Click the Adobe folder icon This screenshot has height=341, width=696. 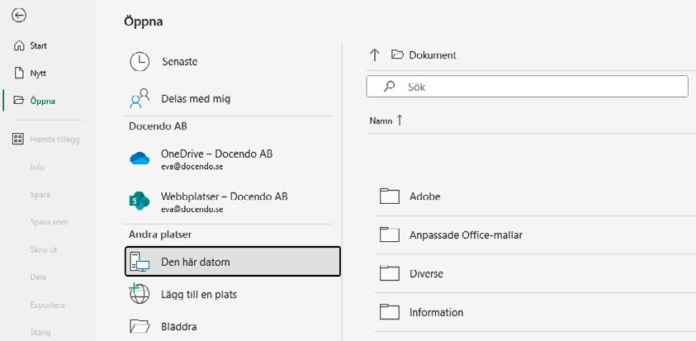(389, 197)
